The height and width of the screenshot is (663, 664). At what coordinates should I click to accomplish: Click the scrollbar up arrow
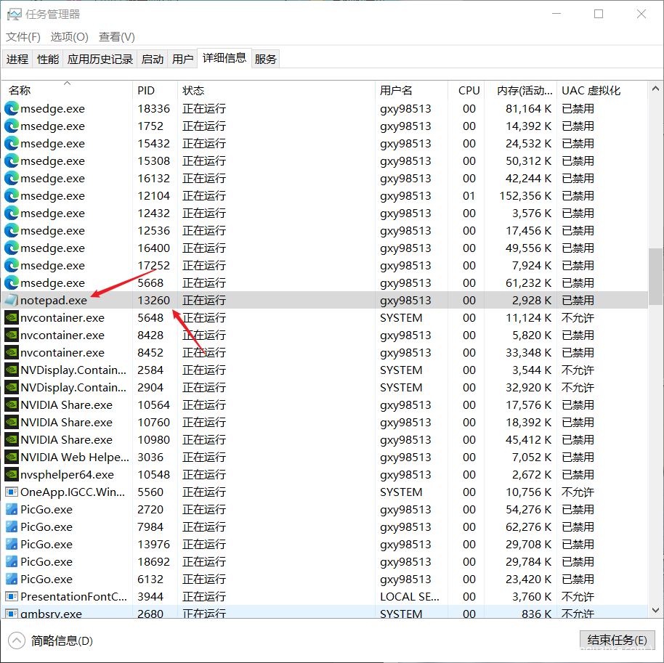(655, 89)
